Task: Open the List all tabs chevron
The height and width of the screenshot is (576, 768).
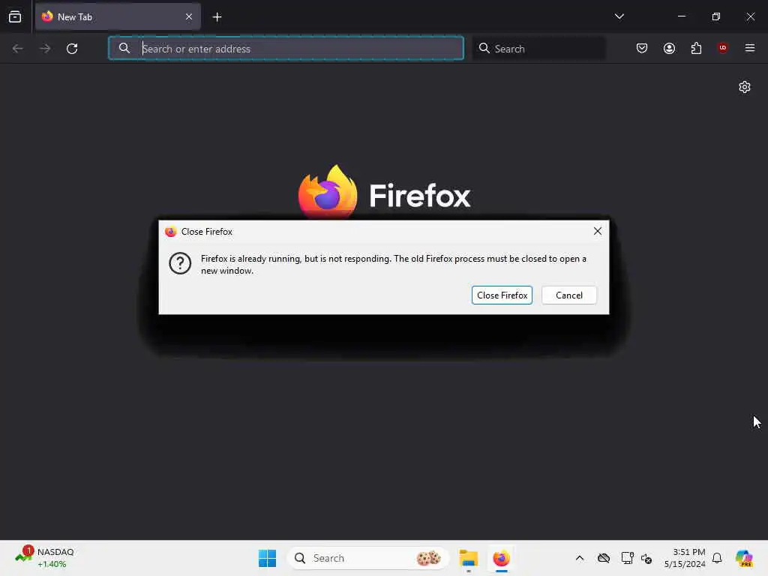Action: tap(619, 16)
